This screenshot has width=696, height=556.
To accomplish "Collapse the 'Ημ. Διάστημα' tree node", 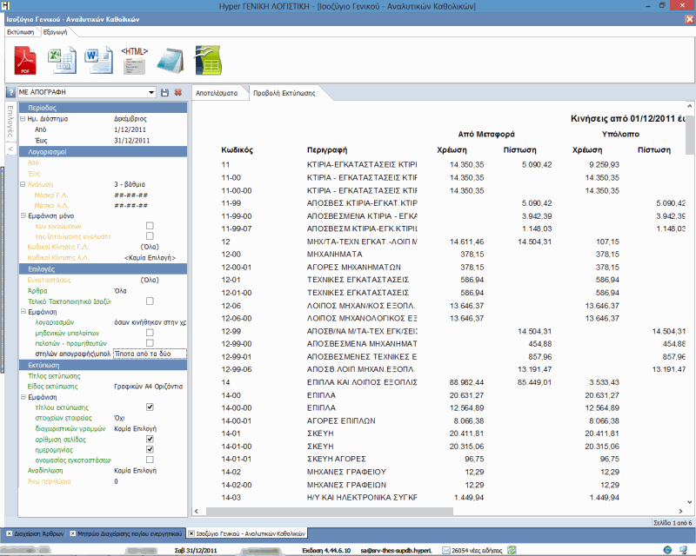I will coord(22,118).
